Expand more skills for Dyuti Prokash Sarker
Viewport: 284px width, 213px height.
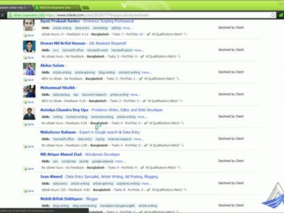click(128, 28)
